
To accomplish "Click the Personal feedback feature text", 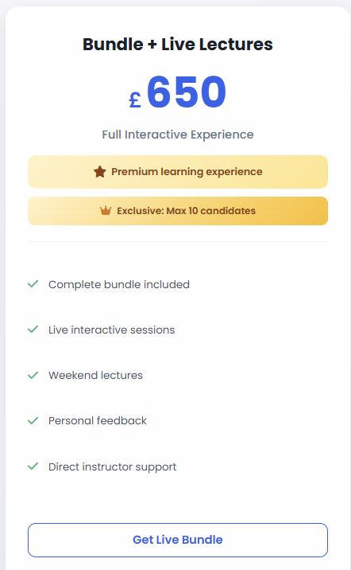I will pyautogui.click(x=98, y=420).
